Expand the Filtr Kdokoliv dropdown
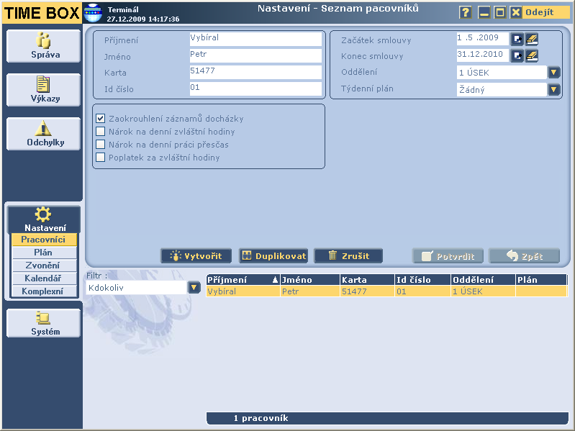 coord(194,287)
